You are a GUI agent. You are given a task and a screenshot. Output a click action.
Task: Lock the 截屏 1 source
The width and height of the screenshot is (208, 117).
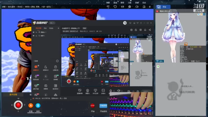point(36,36)
